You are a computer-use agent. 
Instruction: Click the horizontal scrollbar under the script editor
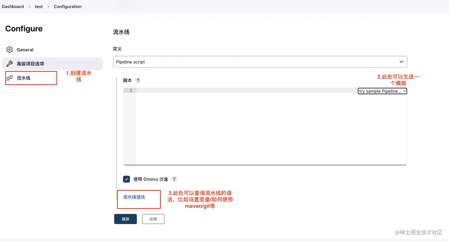(x=265, y=165)
